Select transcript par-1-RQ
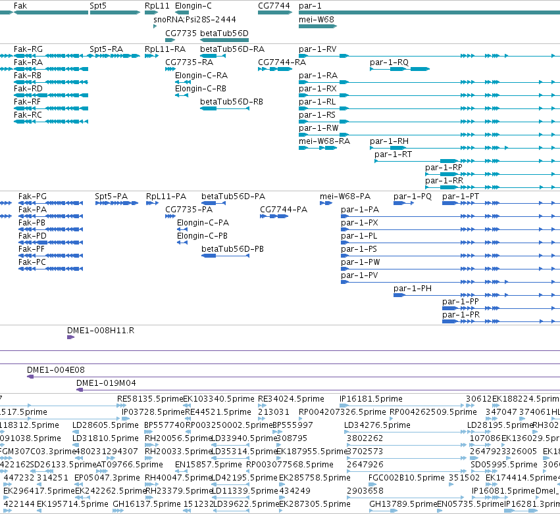The width and height of the screenshot is (560, 514). click(x=390, y=62)
